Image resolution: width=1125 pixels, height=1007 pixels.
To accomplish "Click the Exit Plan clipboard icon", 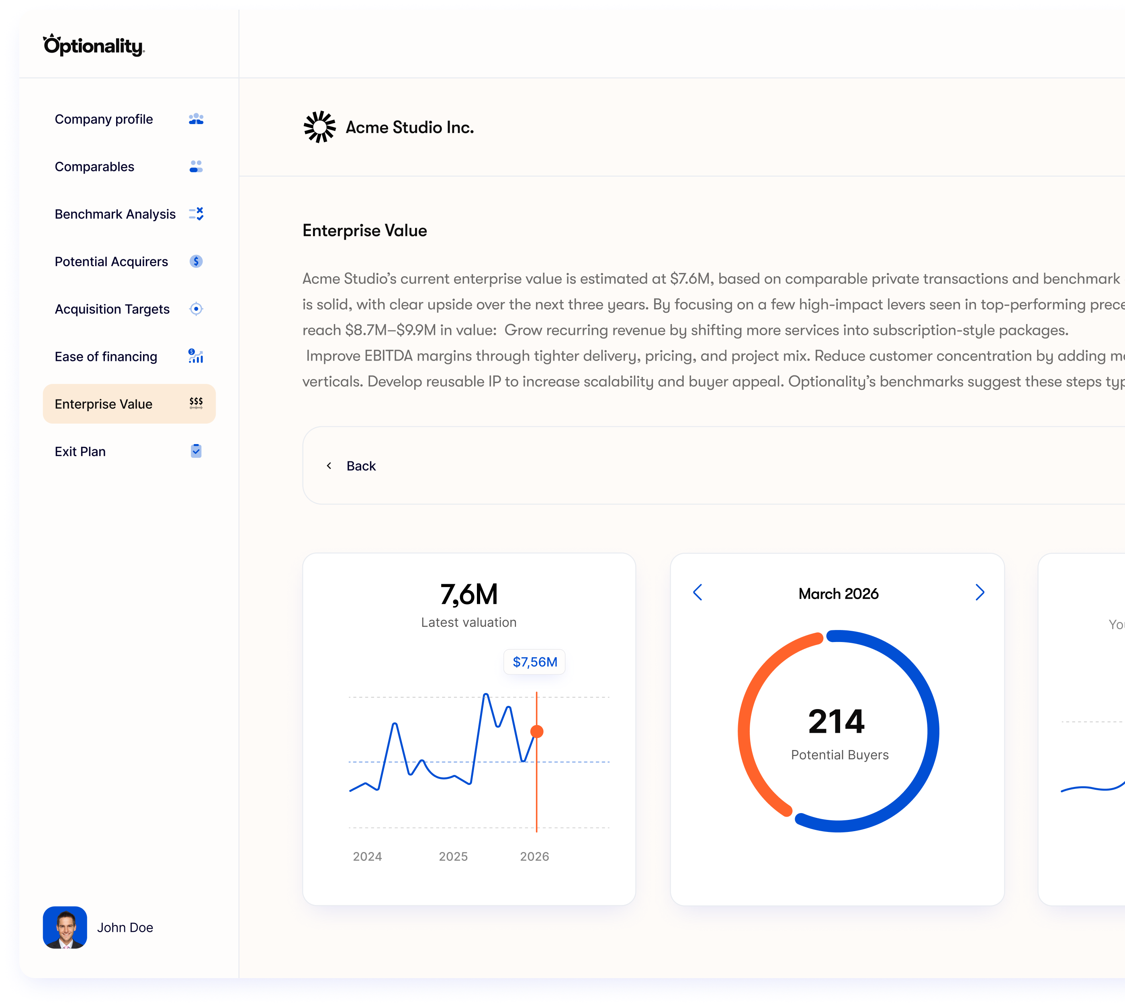I will point(196,451).
